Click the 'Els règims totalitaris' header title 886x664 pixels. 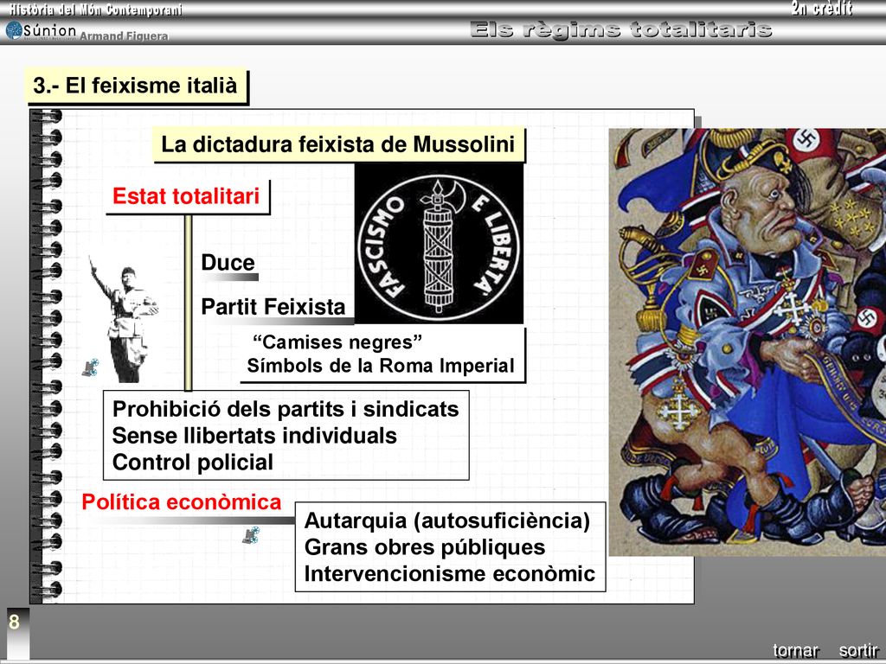click(620, 29)
